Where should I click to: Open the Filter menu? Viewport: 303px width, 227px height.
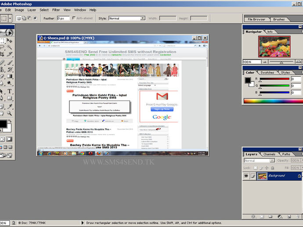point(56,10)
